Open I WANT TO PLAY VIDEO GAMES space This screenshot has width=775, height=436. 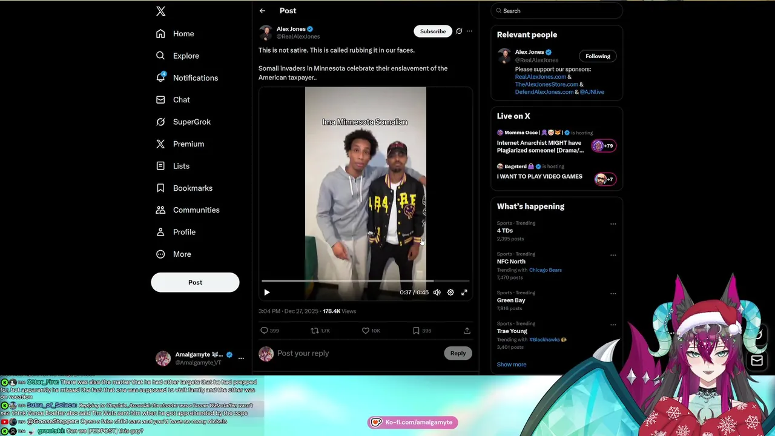click(539, 177)
